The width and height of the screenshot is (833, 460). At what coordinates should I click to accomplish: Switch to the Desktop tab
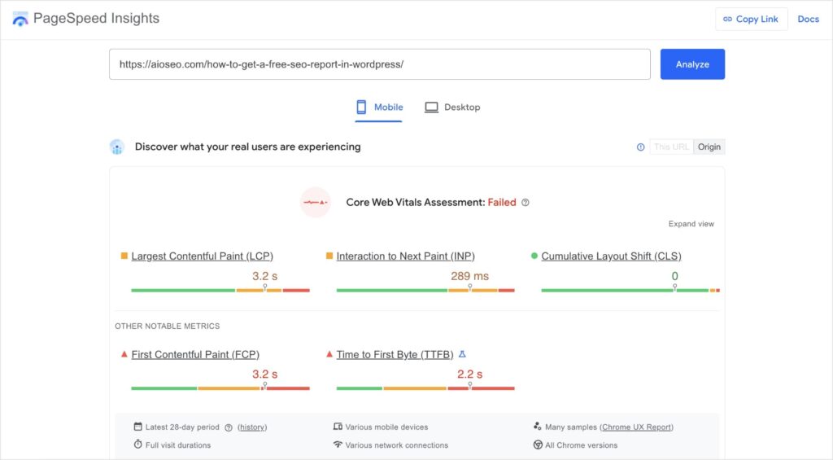(x=452, y=107)
